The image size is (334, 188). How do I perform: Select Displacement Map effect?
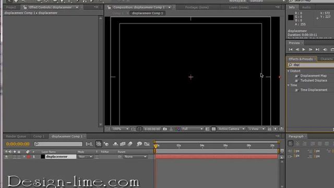click(313, 76)
